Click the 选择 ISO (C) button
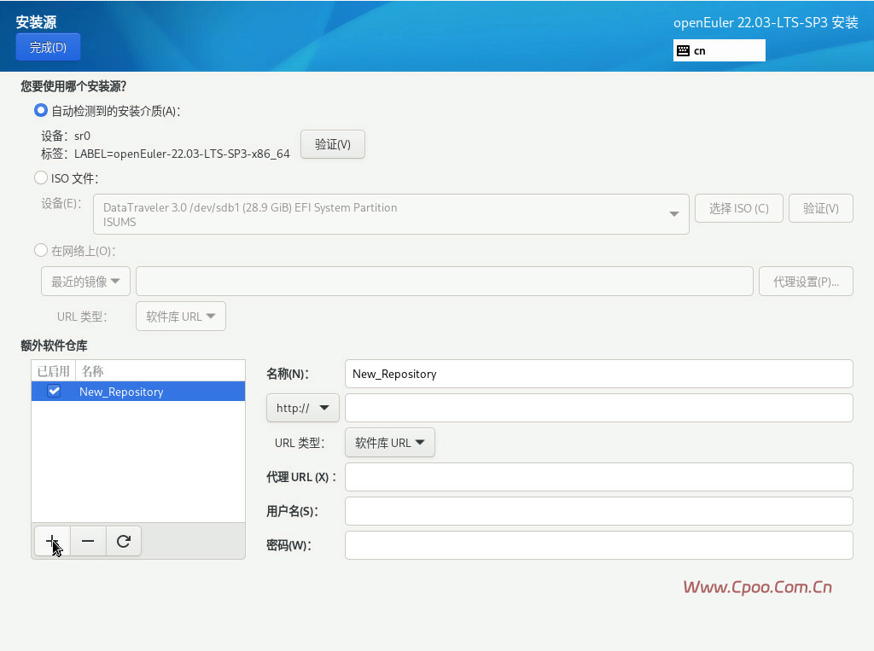 click(738, 208)
